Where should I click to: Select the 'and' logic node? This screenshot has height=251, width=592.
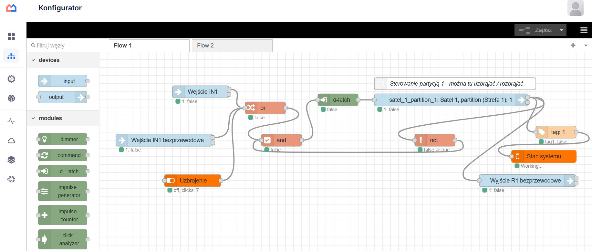coord(281,140)
